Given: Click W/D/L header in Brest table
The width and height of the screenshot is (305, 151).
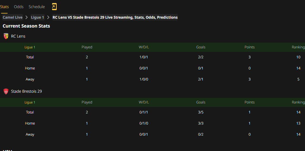Looking at the screenshot, I should tap(144, 102).
